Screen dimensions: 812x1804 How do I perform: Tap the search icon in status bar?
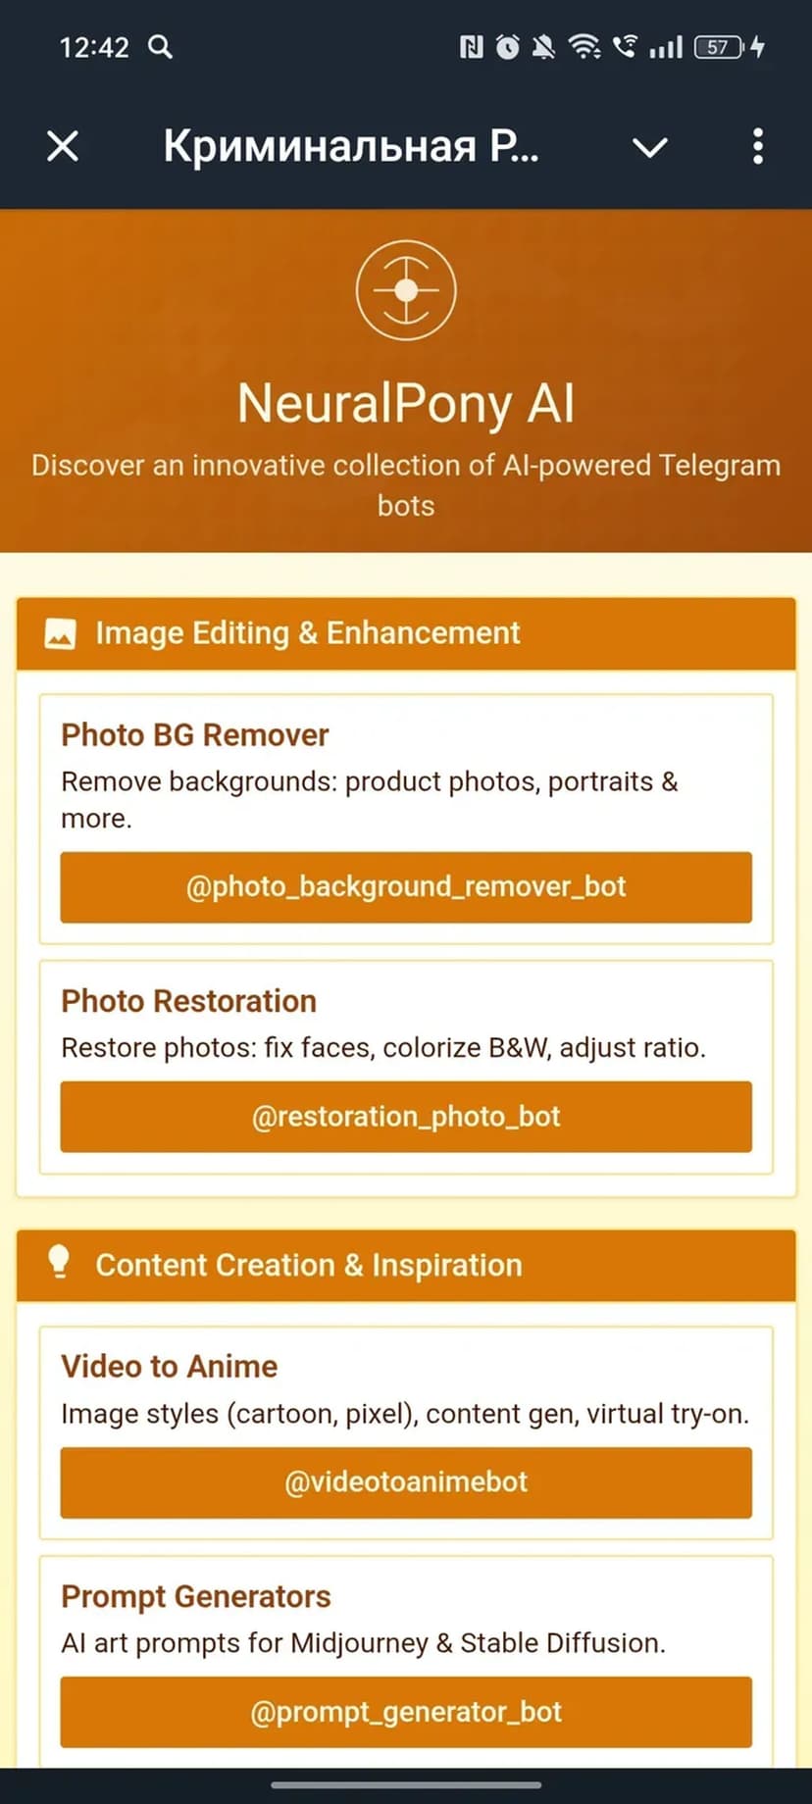[160, 46]
